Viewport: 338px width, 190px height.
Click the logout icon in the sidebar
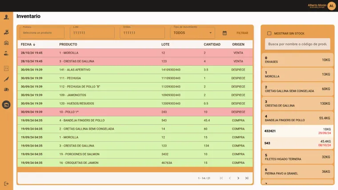tap(6, 183)
